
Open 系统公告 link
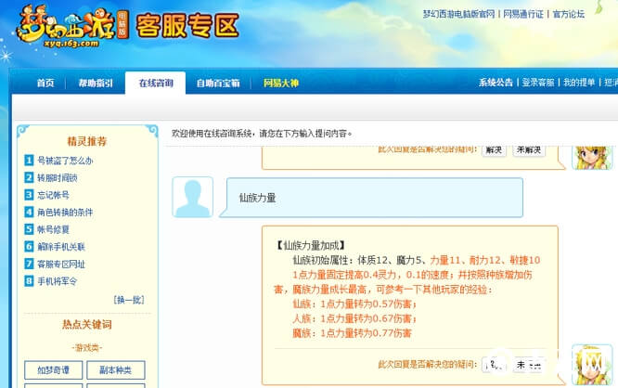[496, 83]
